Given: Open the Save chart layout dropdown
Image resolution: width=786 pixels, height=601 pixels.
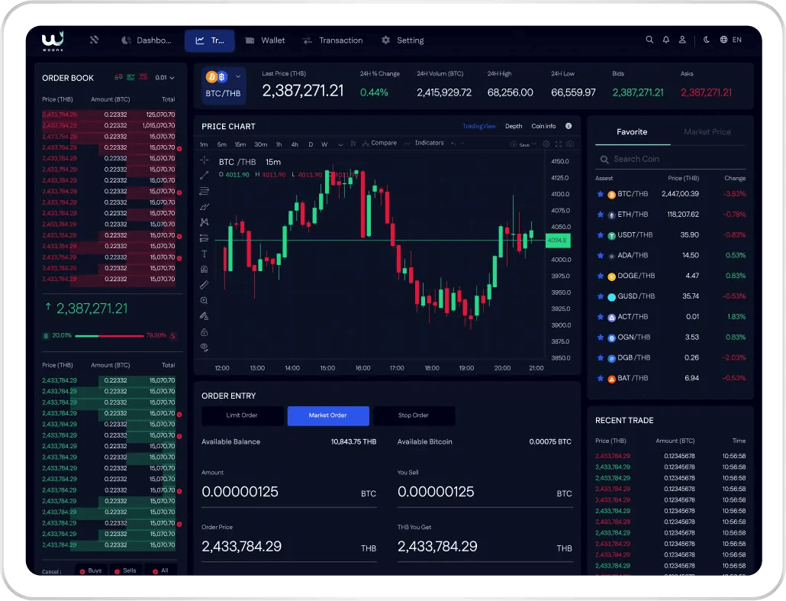Looking at the screenshot, I should click(523, 144).
